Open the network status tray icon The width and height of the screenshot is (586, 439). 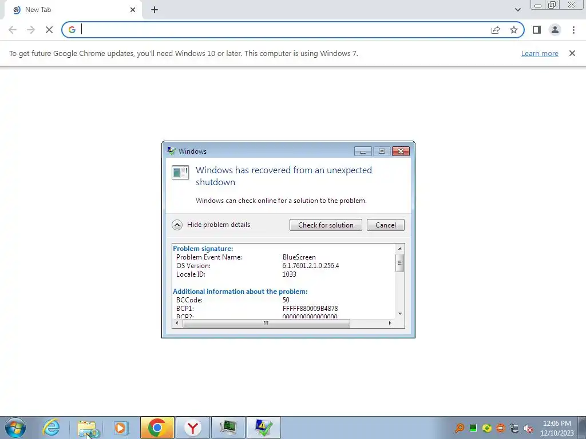coord(514,428)
